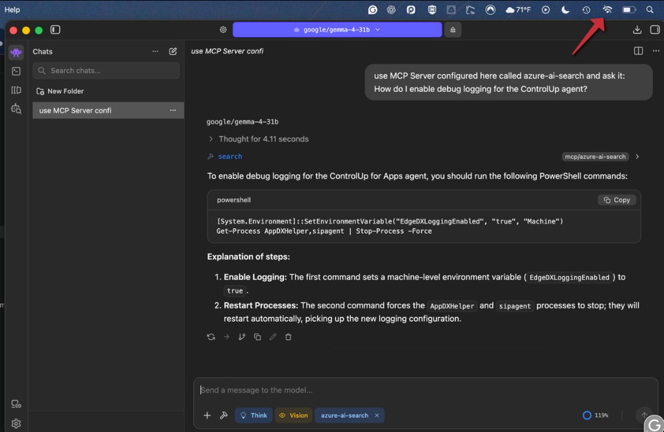Click the google/gemma-4-31b label above response

tap(243, 121)
